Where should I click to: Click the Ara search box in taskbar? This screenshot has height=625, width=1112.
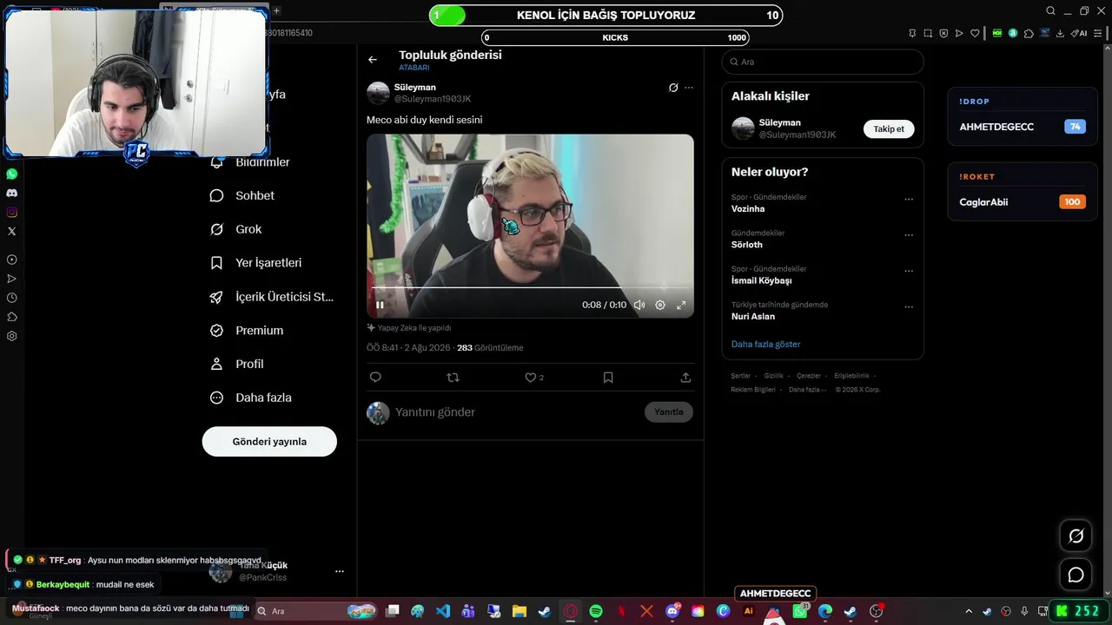click(x=315, y=611)
